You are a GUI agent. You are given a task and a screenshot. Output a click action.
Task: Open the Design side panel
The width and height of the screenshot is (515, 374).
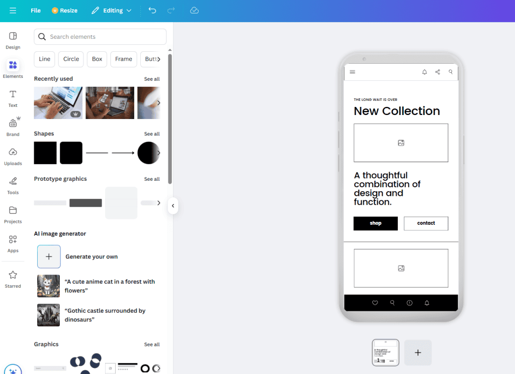pyautogui.click(x=13, y=41)
